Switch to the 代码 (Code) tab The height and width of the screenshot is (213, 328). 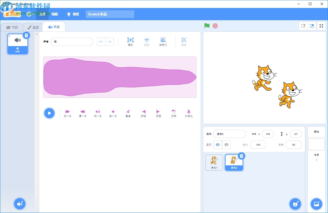click(x=12, y=27)
